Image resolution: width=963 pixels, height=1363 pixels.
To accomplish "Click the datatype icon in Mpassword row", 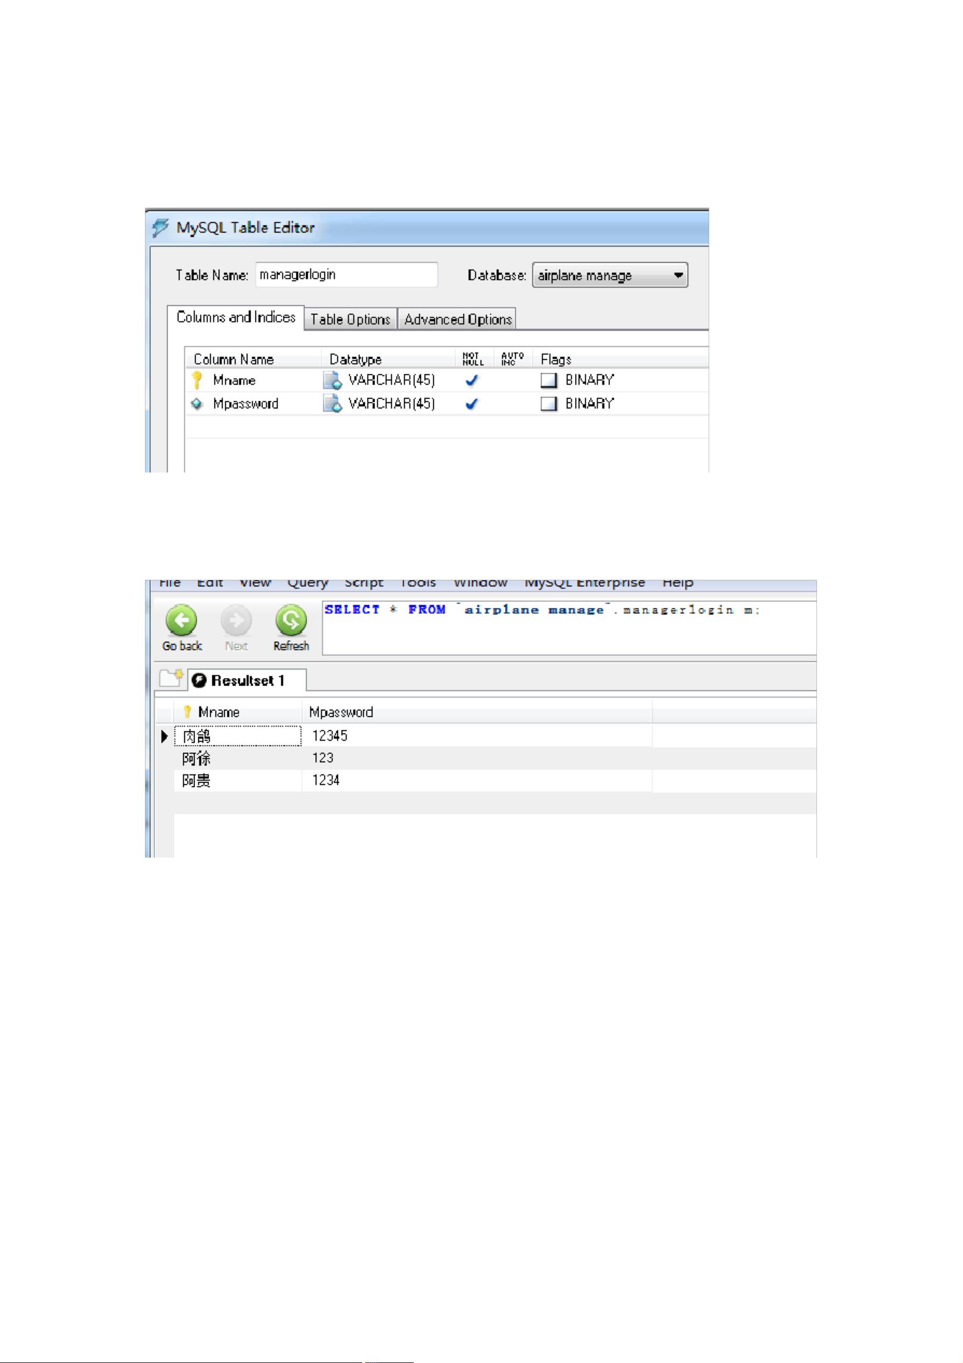I will (x=332, y=403).
